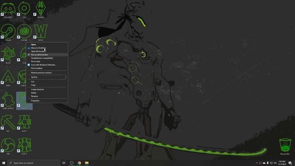
Task: Choose Delete in the context menu
Action: [x=47, y=93]
